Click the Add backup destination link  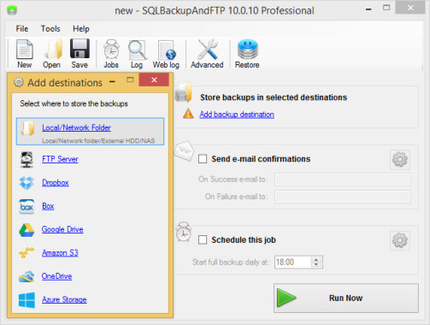point(237,115)
